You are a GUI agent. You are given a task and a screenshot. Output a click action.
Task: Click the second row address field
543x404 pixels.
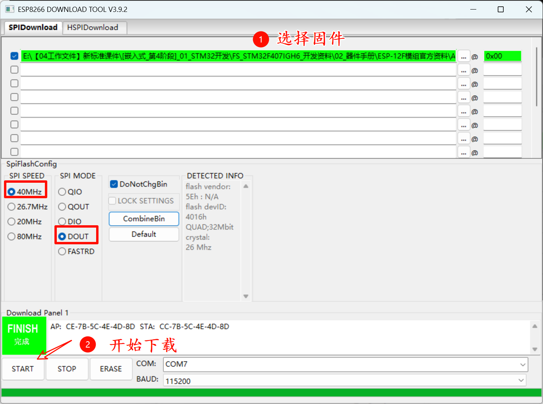[x=502, y=70]
